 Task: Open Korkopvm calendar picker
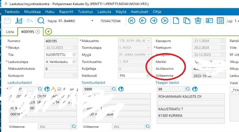point(75,75)
